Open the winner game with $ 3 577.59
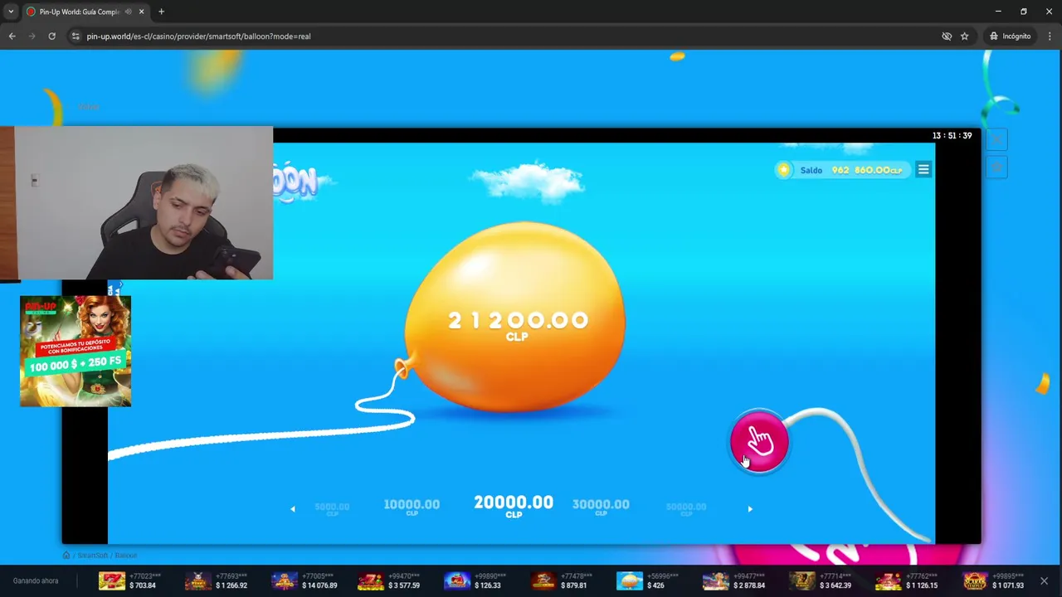The image size is (1062, 597). [389, 580]
